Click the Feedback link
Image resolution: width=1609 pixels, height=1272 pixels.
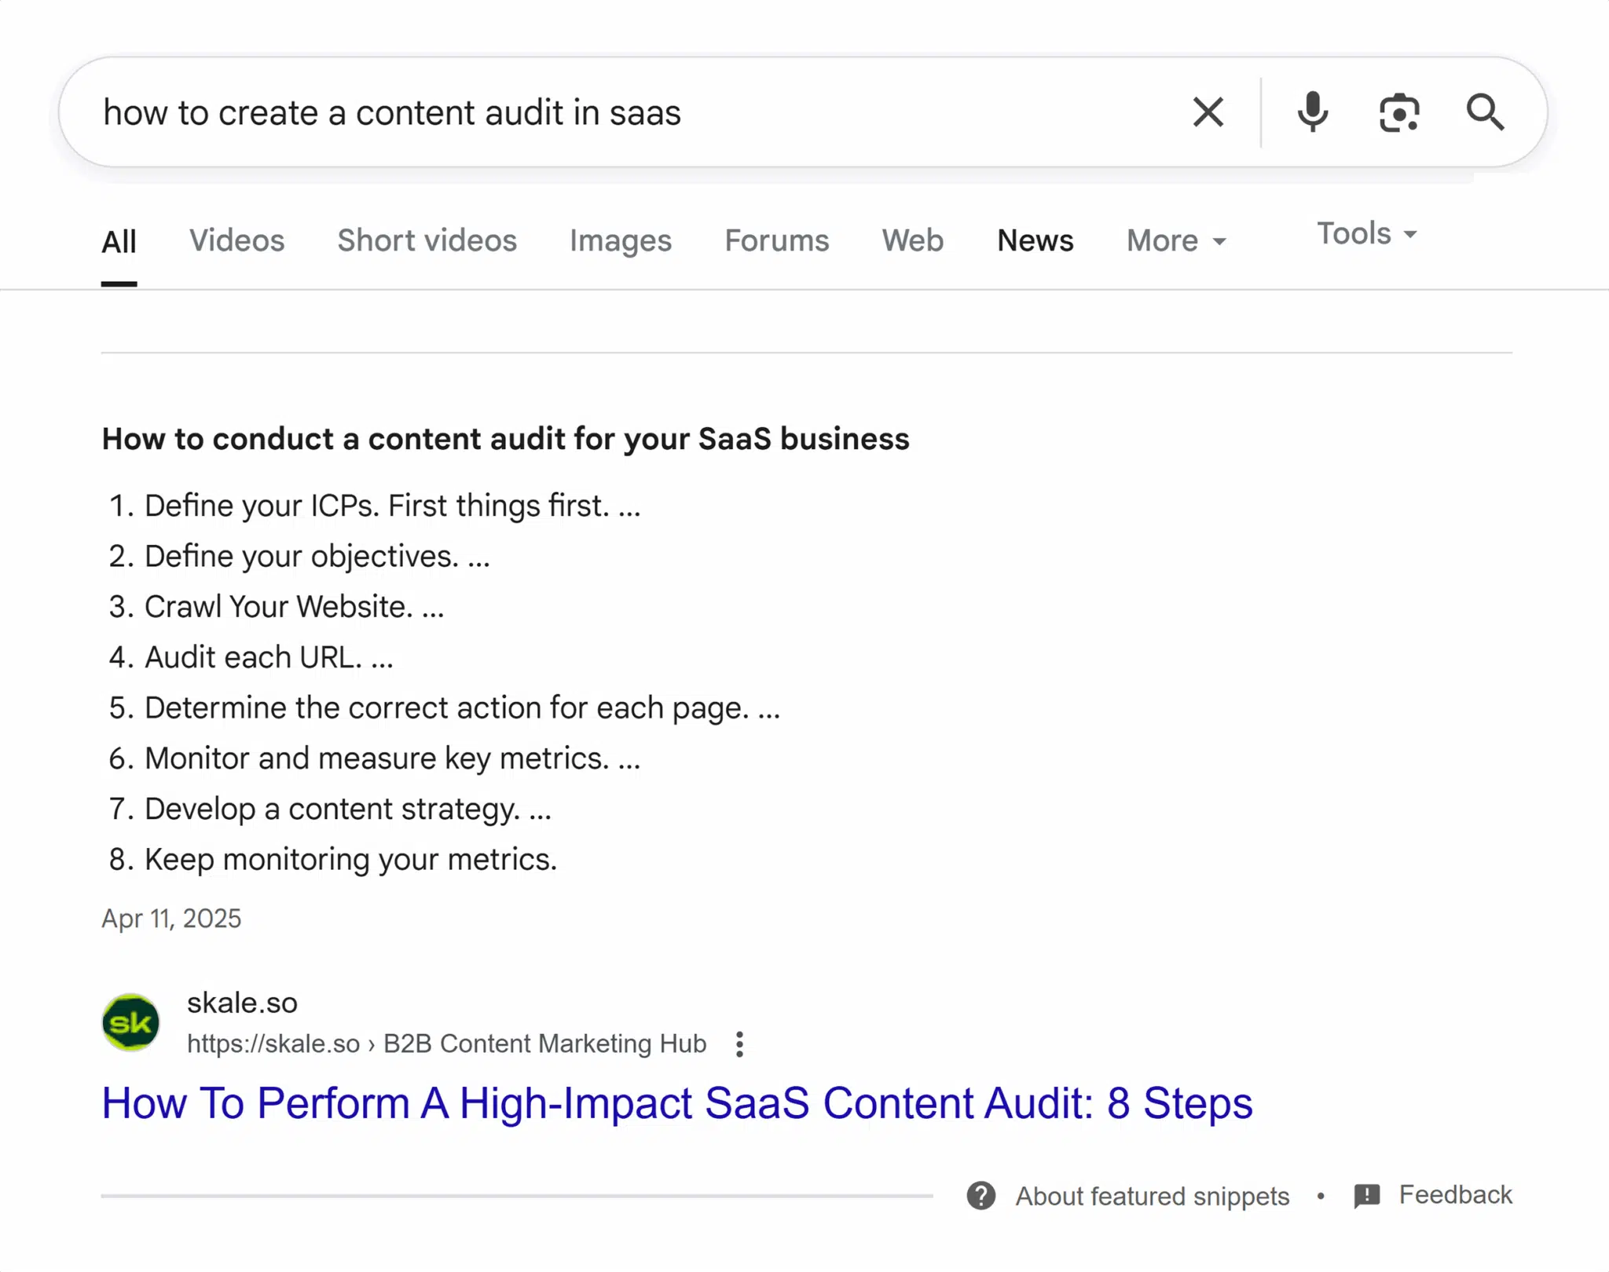coord(1455,1194)
